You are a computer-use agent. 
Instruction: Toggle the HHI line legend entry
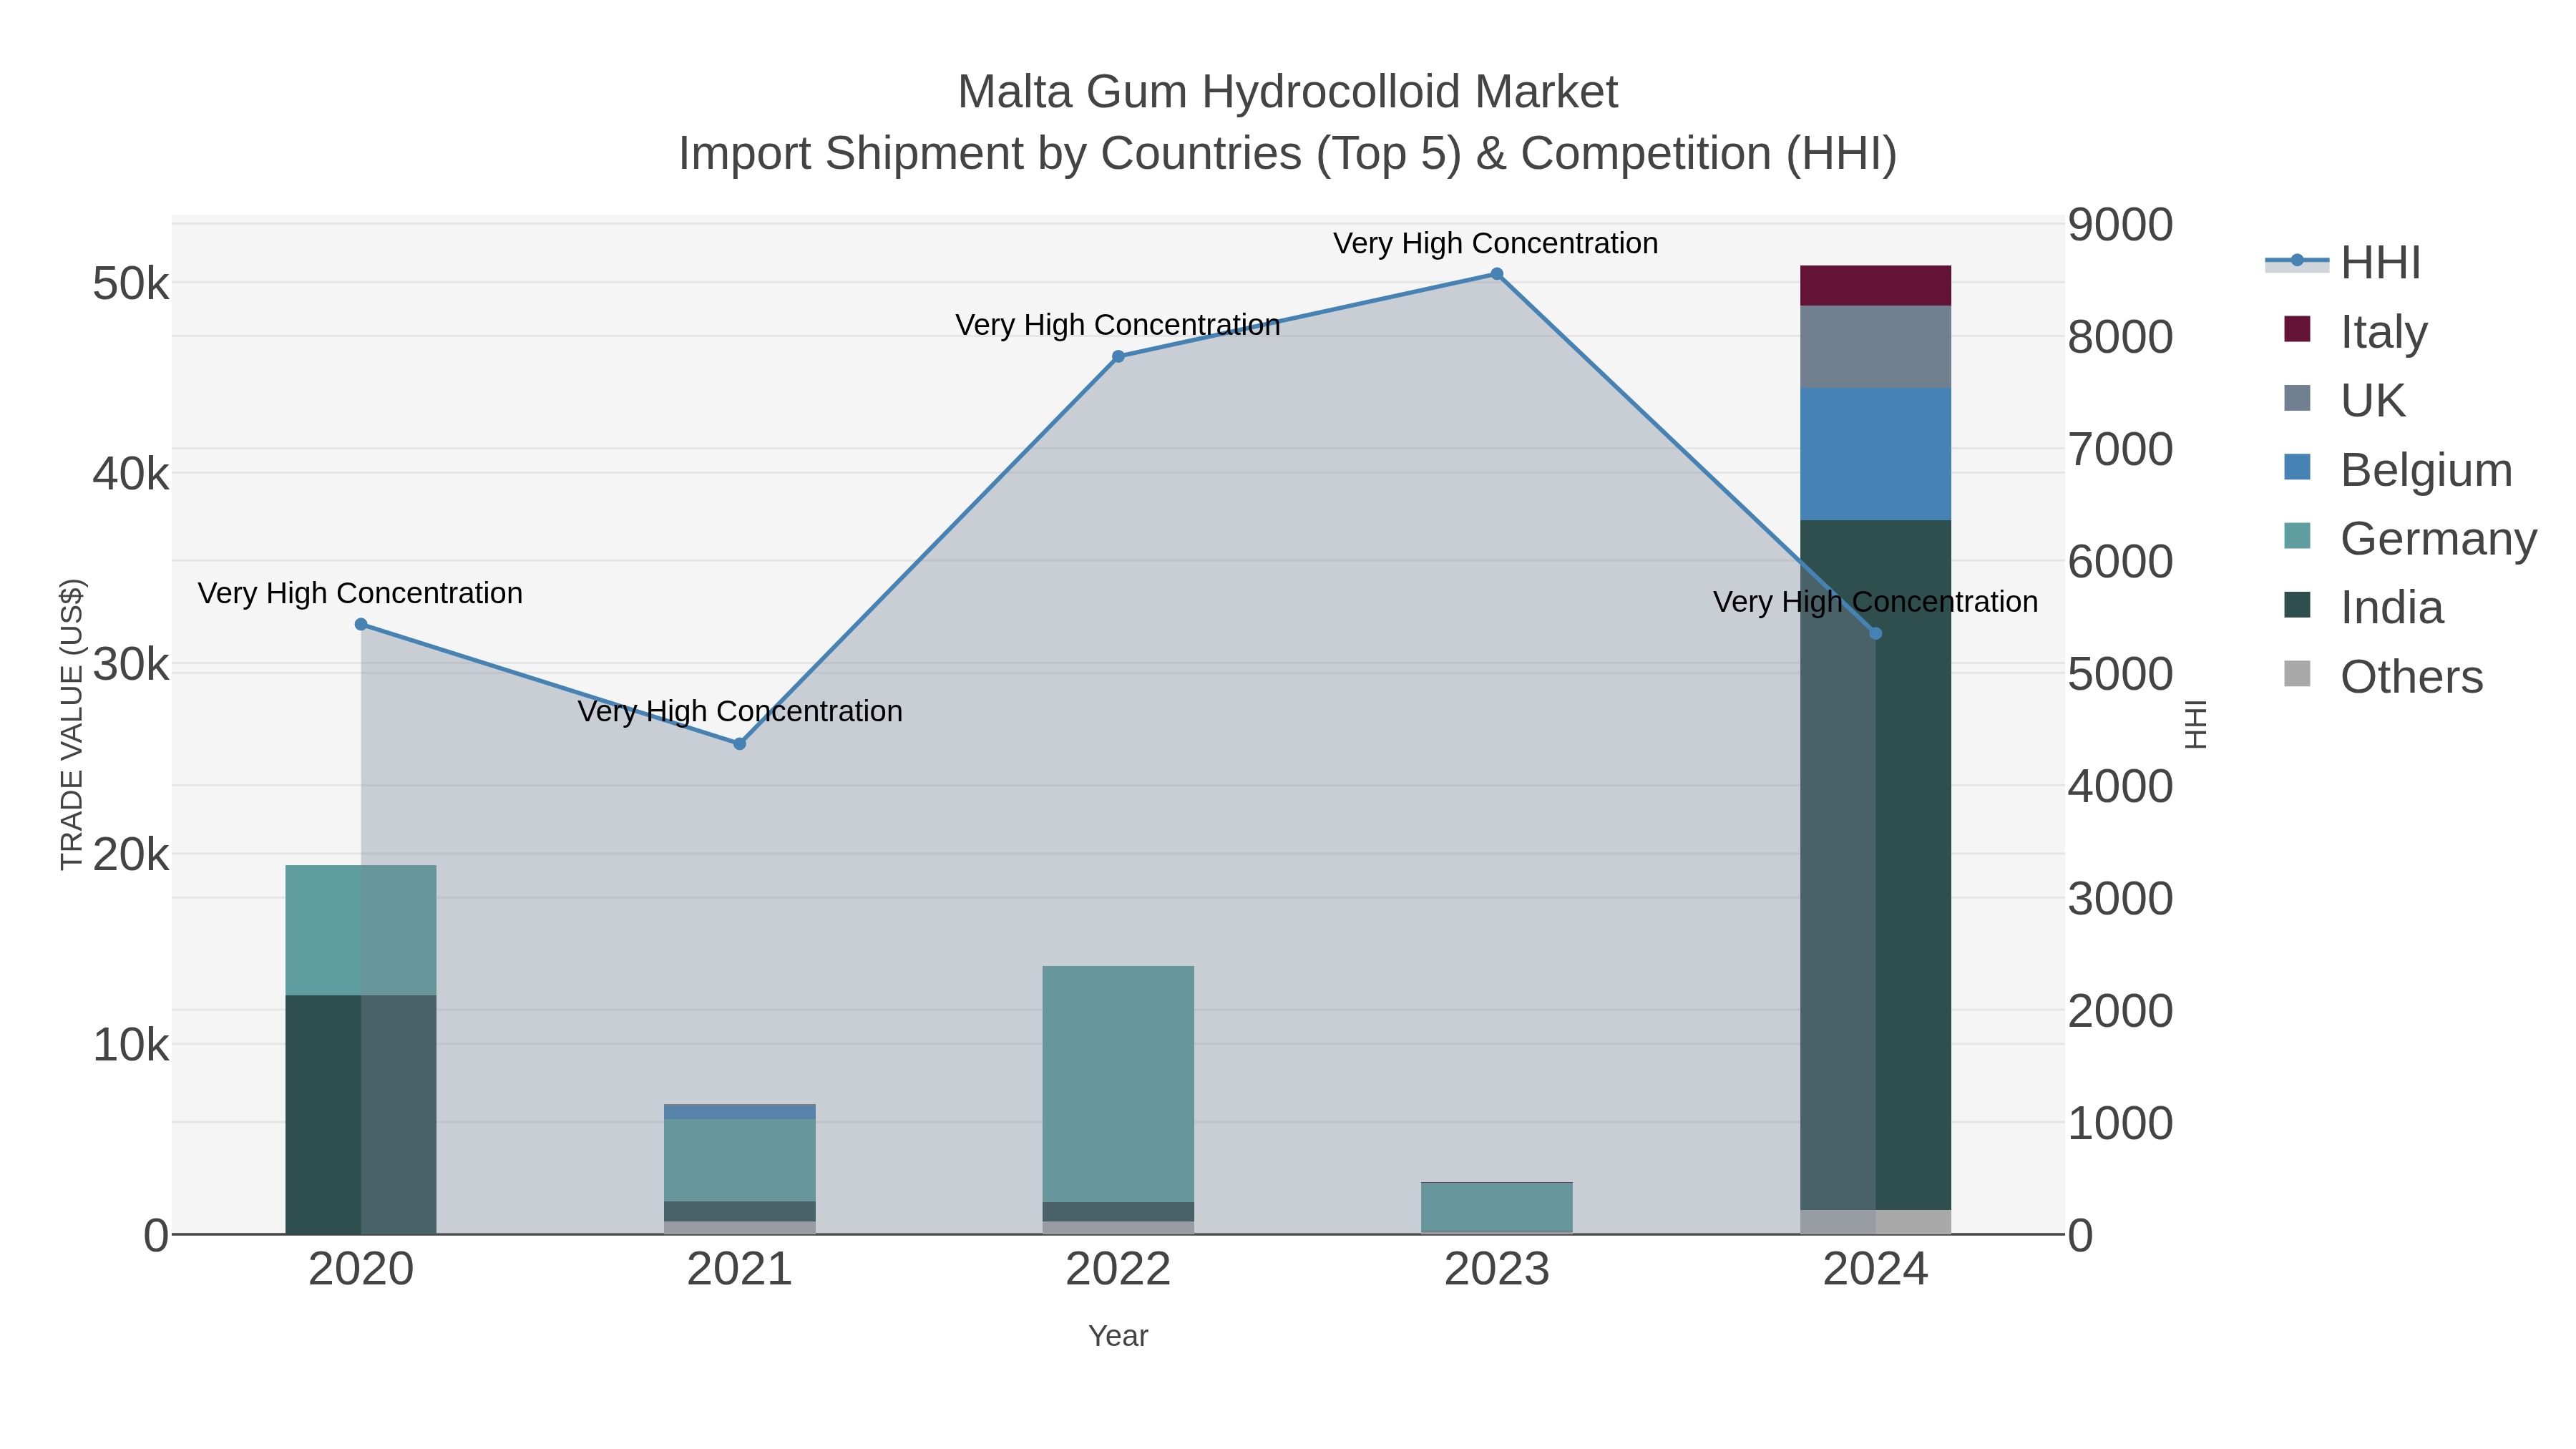click(x=2343, y=263)
